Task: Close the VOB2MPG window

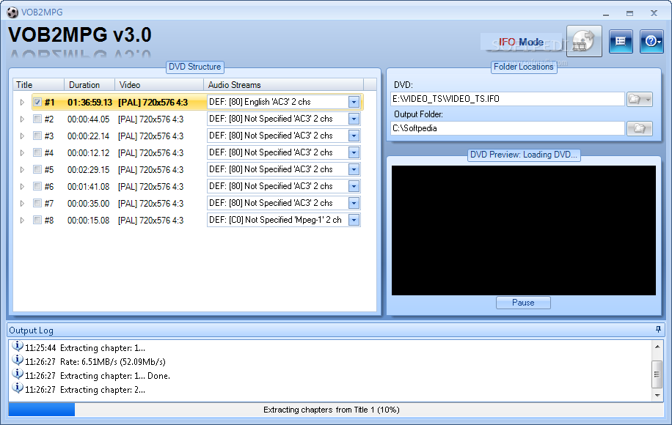Action: tap(654, 13)
